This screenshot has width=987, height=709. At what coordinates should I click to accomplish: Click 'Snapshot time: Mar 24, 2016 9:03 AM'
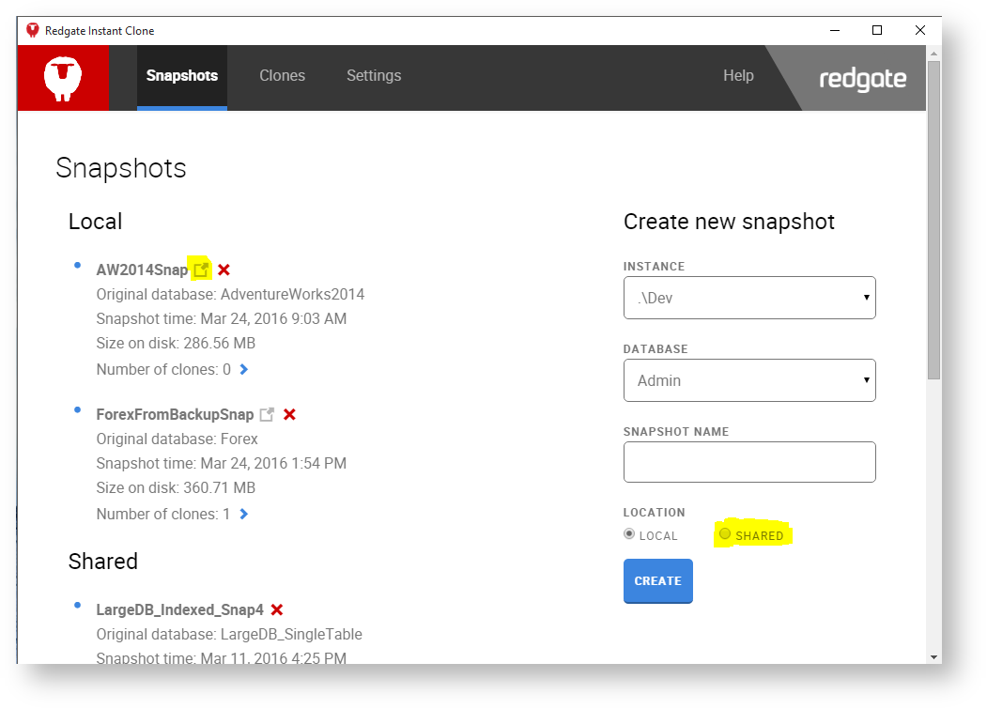point(222,318)
